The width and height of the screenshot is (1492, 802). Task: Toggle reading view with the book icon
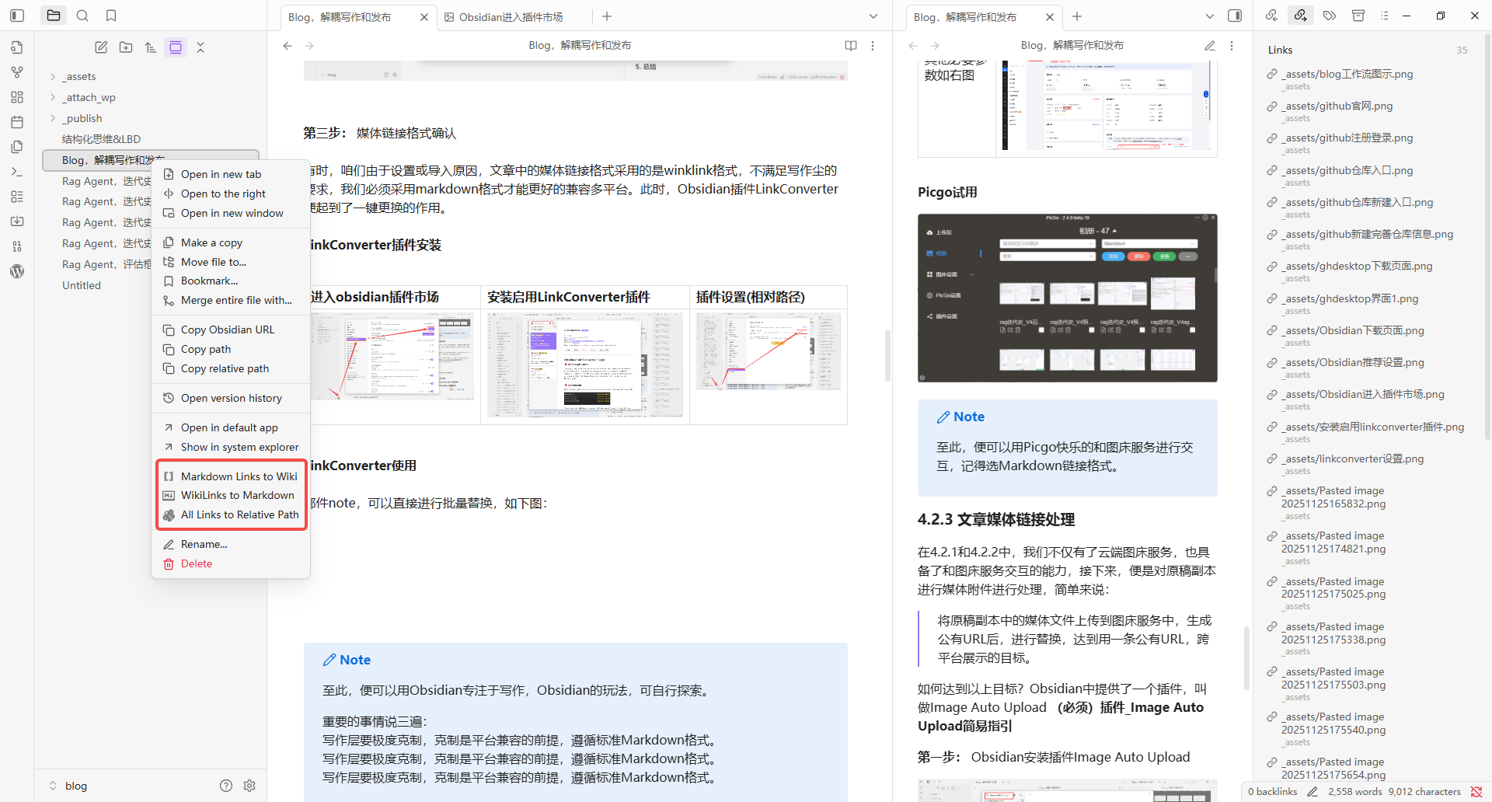pos(851,45)
